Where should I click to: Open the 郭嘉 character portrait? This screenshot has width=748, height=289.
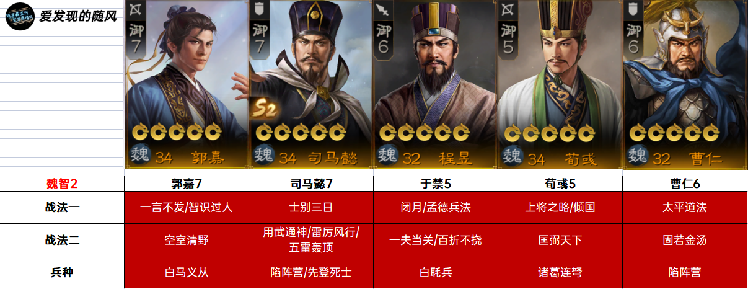(x=187, y=84)
